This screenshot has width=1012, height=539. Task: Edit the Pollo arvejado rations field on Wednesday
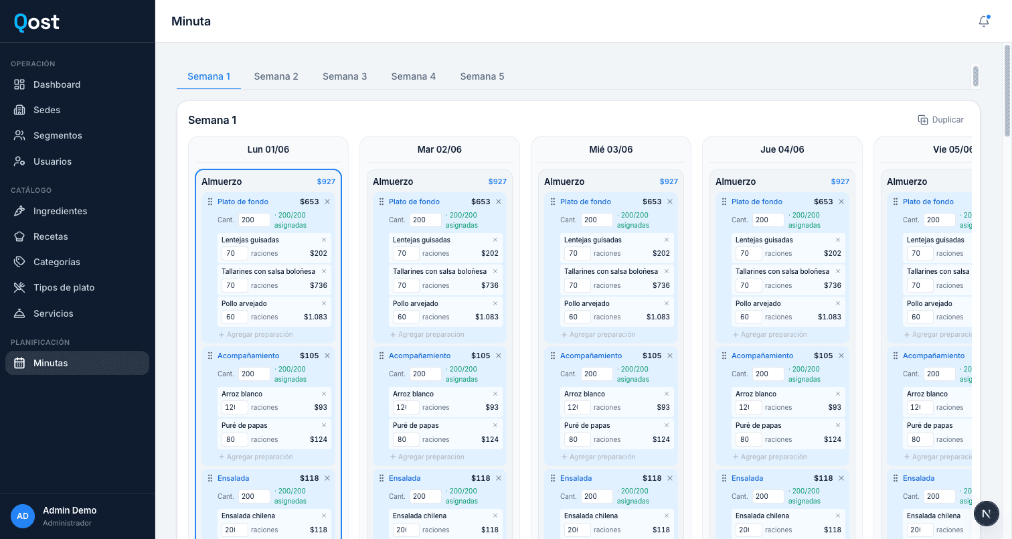[x=577, y=317]
